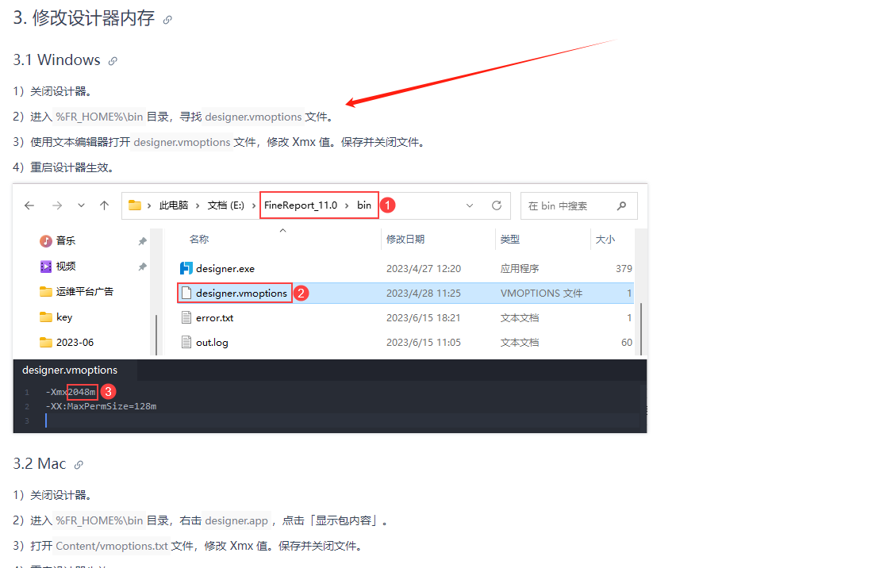The image size is (872, 568).
Task: Refresh the bin folder view
Action: [497, 205]
